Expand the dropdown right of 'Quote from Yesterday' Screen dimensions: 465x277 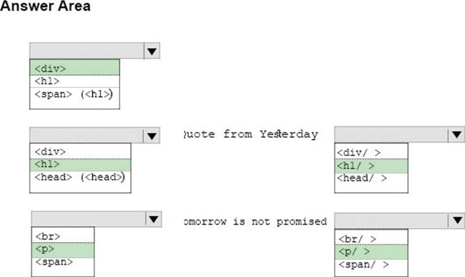(x=457, y=135)
